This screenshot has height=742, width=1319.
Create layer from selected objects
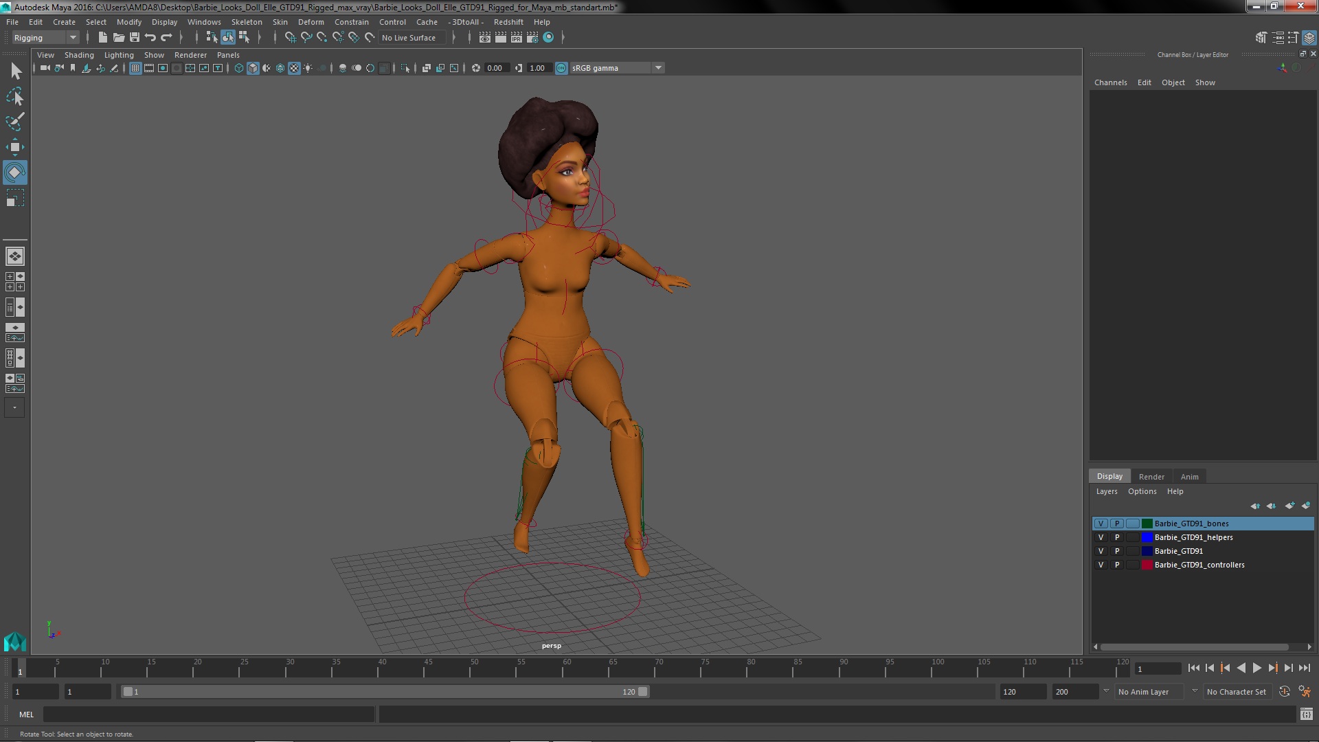click(x=1306, y=506)
